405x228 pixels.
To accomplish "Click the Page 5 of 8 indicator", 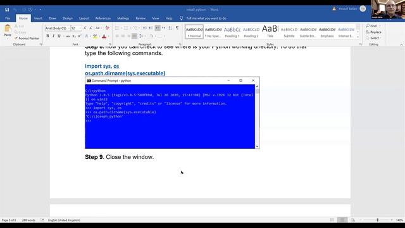I will coord(9,220).
